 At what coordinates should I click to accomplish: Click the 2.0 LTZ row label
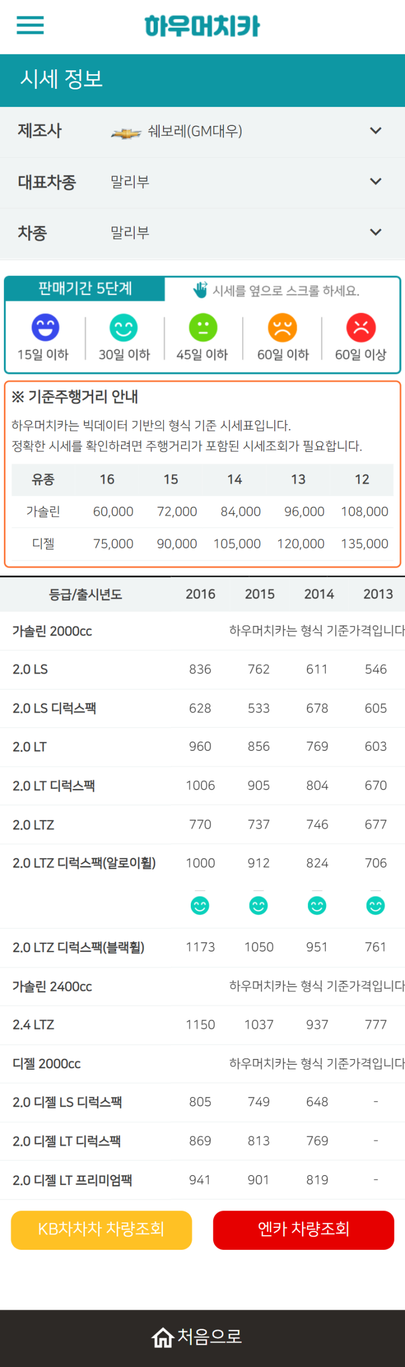(34, 825)
